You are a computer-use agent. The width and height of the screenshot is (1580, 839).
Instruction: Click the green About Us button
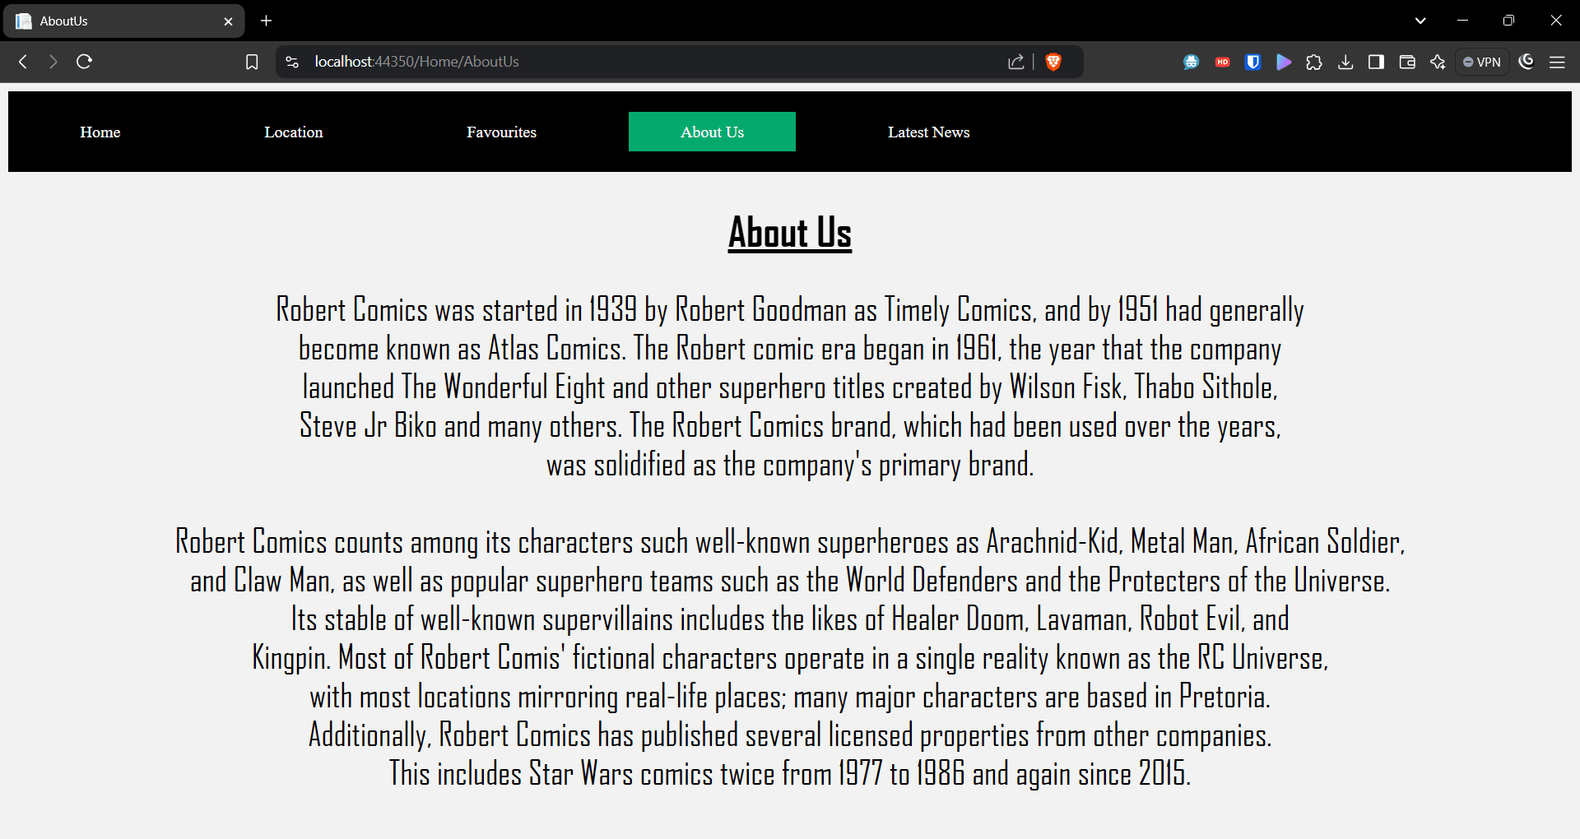712,132
